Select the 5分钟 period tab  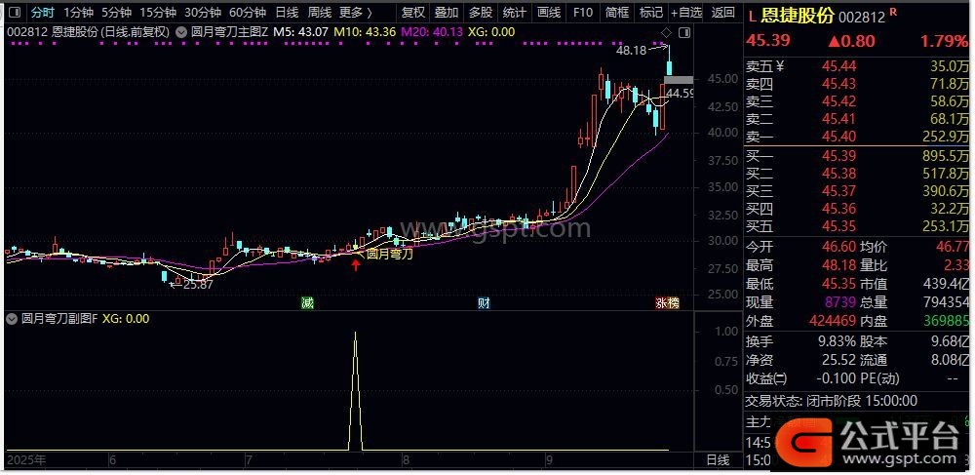click(116, 12)
